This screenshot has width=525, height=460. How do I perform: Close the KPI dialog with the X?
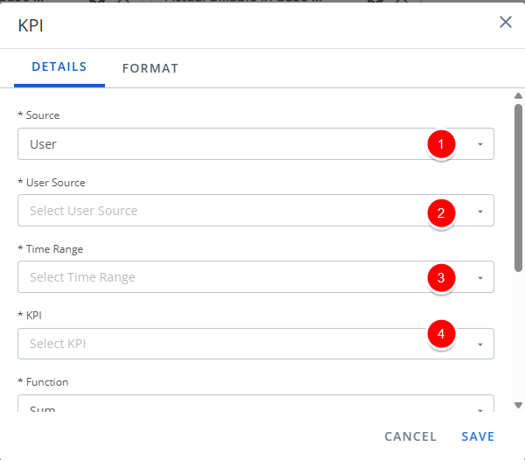pyautogui.click(x=506, y=22)
